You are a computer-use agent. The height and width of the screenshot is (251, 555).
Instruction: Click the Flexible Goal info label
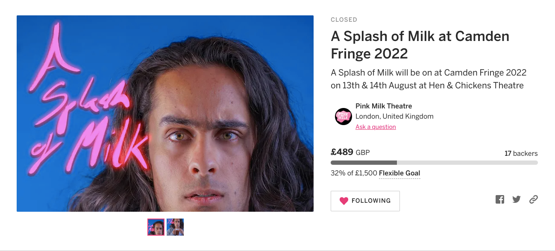coord(399,173)
